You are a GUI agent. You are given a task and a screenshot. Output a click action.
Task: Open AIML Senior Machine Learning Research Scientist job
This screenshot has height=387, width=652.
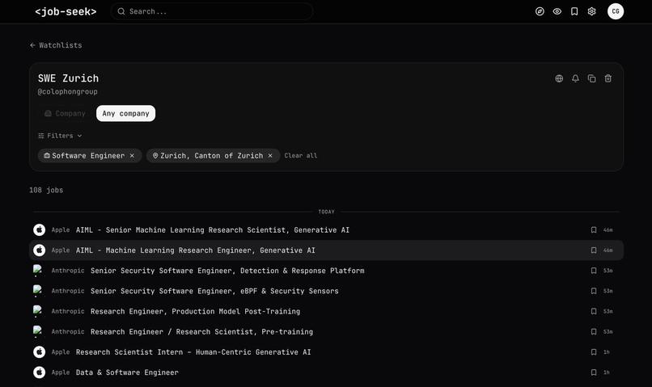(x=327, y=230)
